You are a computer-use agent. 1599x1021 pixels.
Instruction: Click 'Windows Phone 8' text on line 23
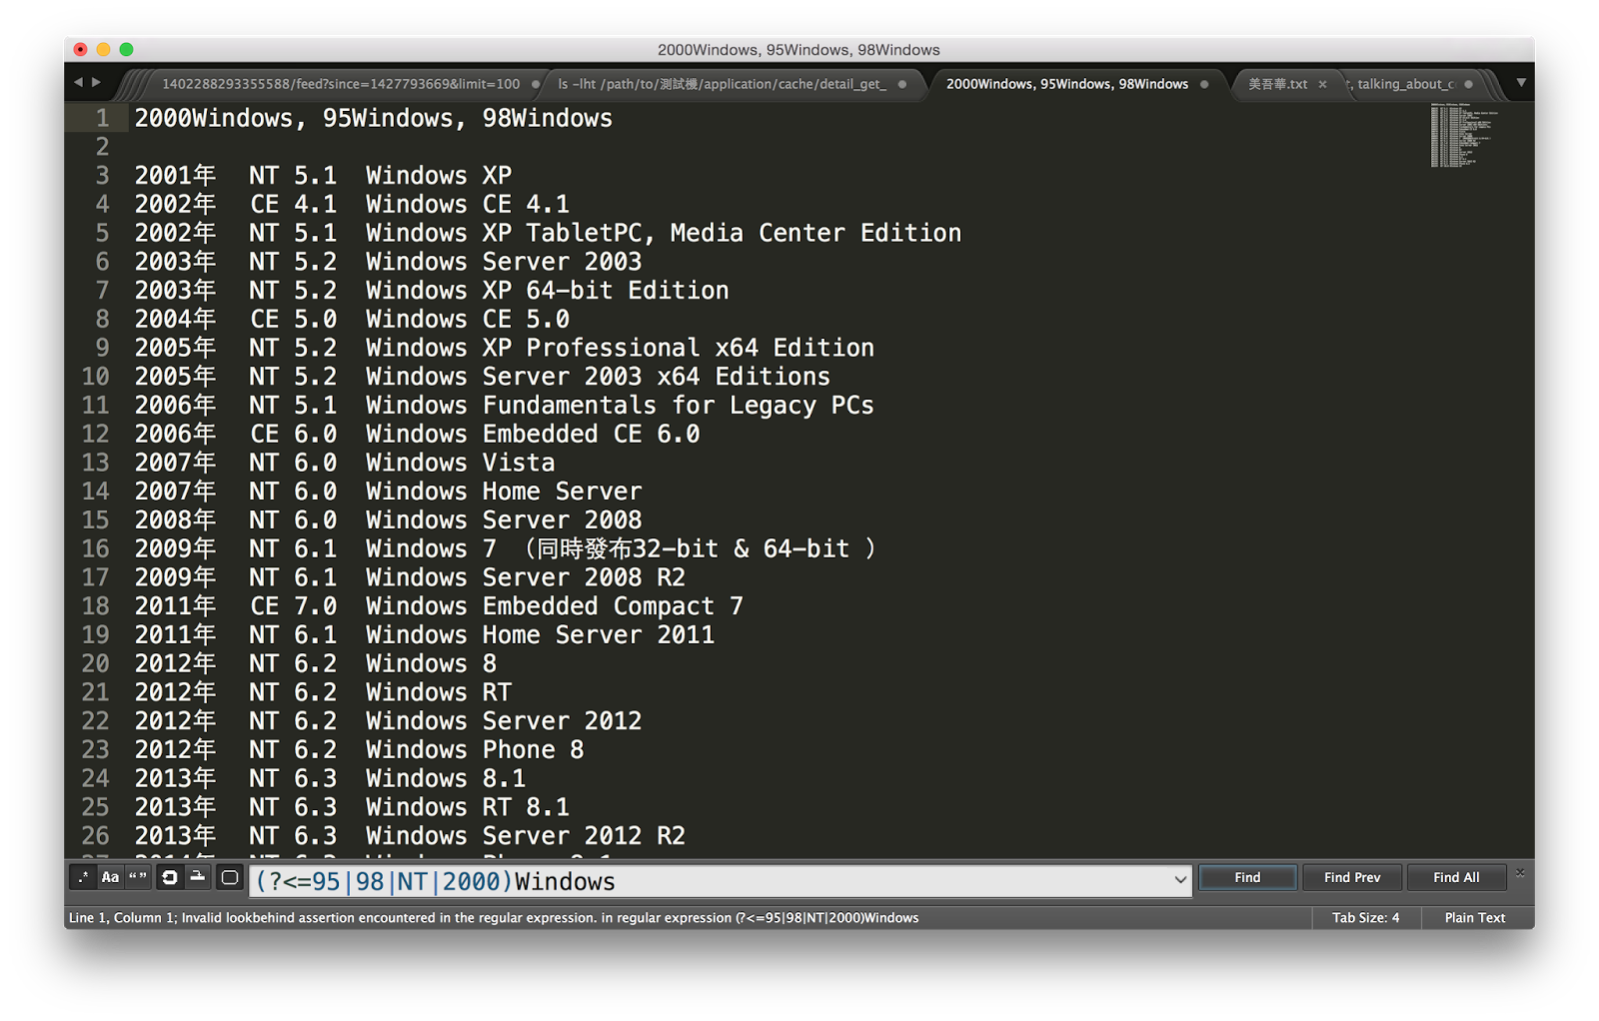coord(475,749)
